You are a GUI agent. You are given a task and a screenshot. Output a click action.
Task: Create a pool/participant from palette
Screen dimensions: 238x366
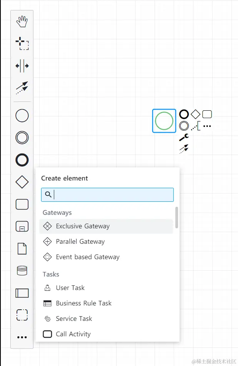tap(22, 293)
